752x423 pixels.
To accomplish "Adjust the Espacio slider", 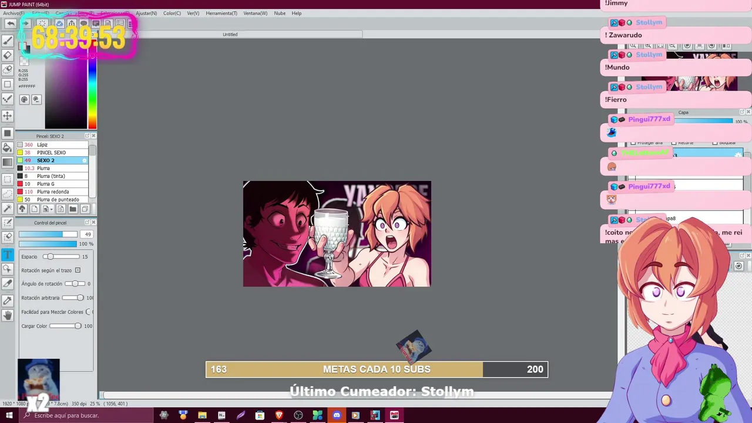I will pos(61,257).
